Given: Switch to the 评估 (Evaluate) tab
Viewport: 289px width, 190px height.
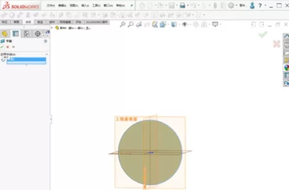Looking at the screenshot, I should tap(78, 22).
